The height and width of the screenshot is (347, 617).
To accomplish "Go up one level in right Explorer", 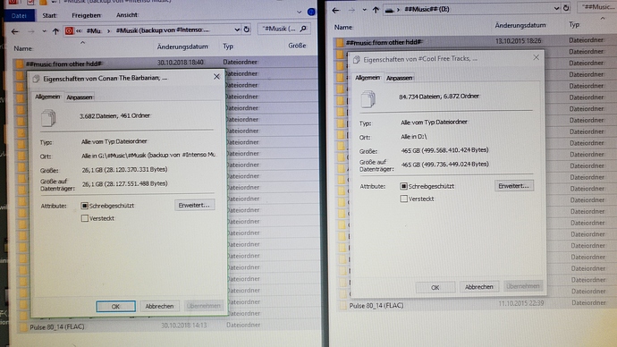I will pos(376,10).
